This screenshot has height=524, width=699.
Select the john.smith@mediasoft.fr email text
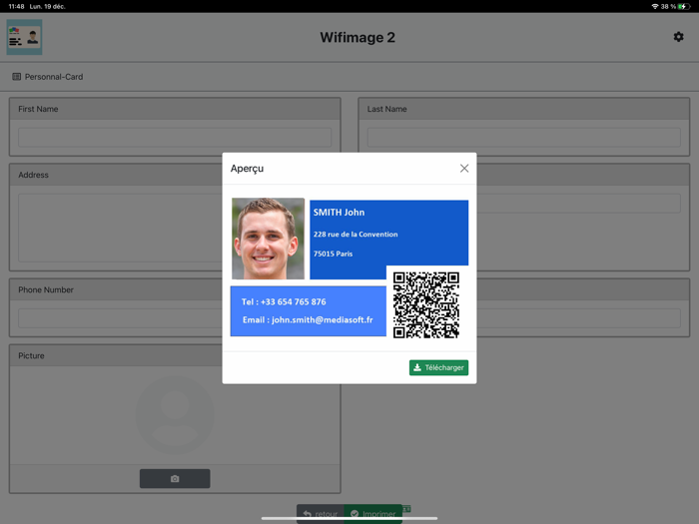click(323, 320)
